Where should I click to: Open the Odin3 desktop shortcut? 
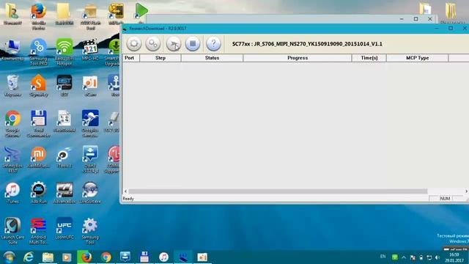[90, 160]
